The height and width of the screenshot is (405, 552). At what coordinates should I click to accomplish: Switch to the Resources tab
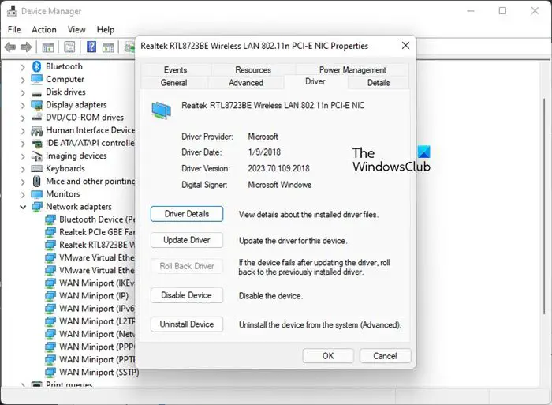253,69
